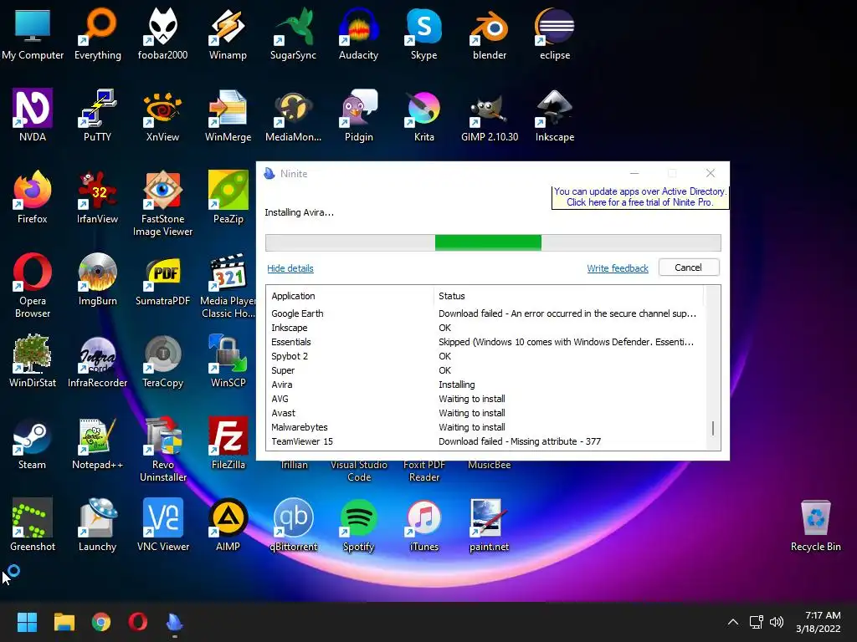Select the FastStone Image Viewer icon

click(x=162, y=203)
